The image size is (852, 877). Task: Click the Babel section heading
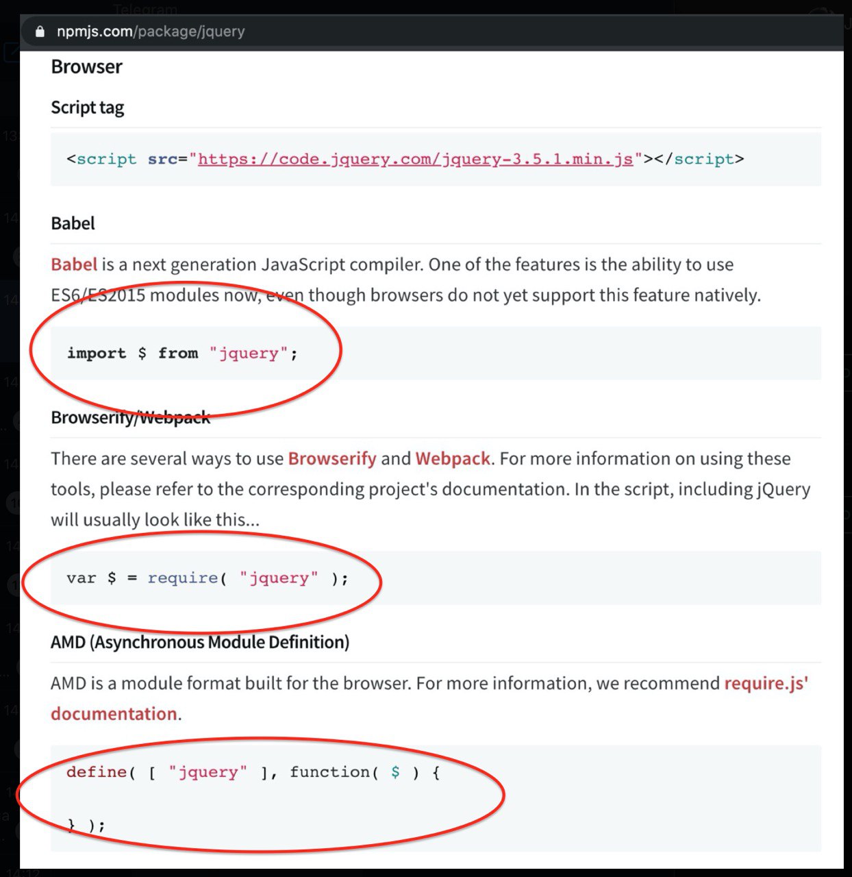point(73,223)
